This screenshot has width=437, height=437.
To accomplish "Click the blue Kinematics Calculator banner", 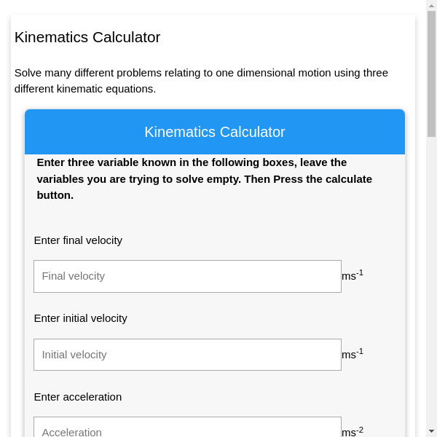I will click(x=215, y=132).
